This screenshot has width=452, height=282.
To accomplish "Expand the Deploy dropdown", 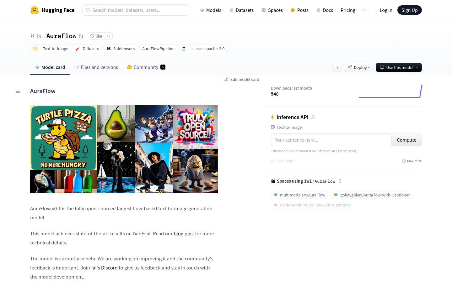I will [x=359, y=67].
